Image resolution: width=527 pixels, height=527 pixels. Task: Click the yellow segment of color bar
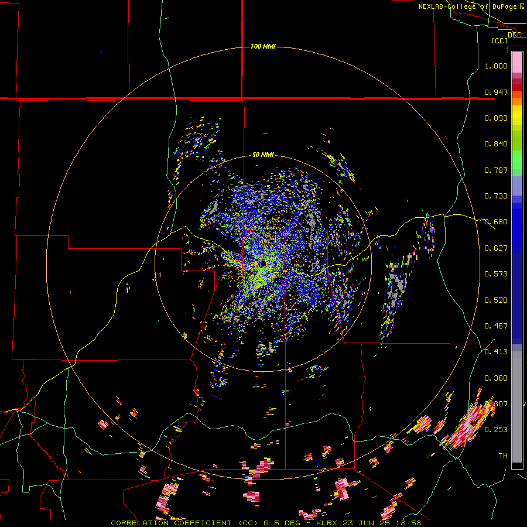[x=517, y=115]
